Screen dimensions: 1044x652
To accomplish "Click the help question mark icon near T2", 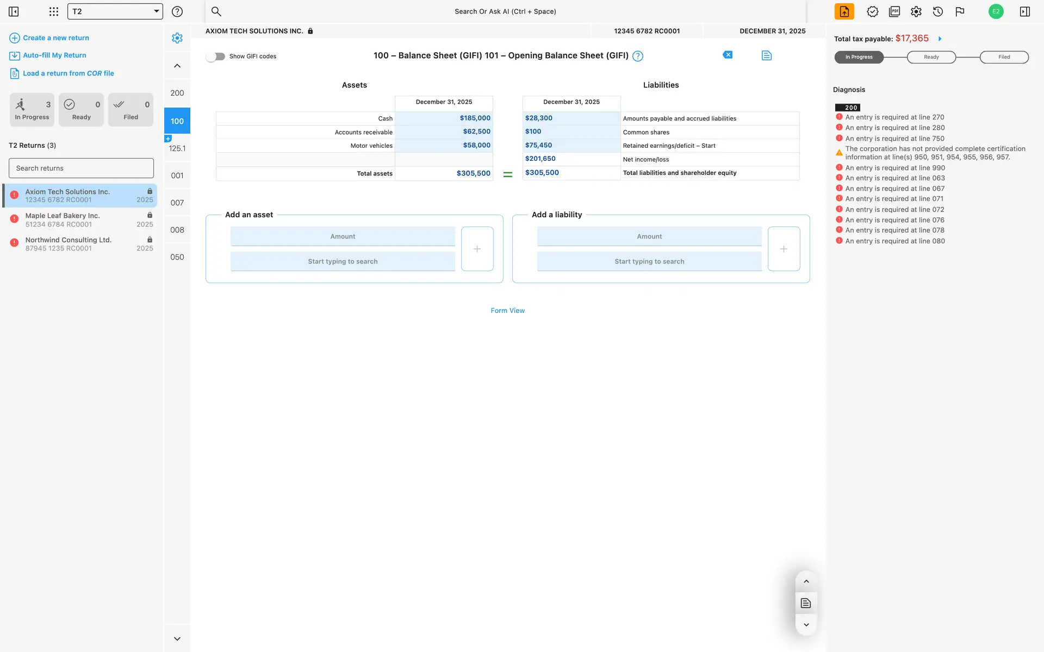I will pos(177,11).
